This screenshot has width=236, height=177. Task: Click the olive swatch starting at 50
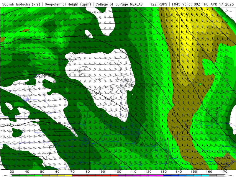coord(46,176)
